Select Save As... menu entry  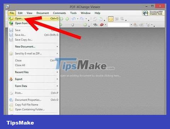click(x=34, y=35)
